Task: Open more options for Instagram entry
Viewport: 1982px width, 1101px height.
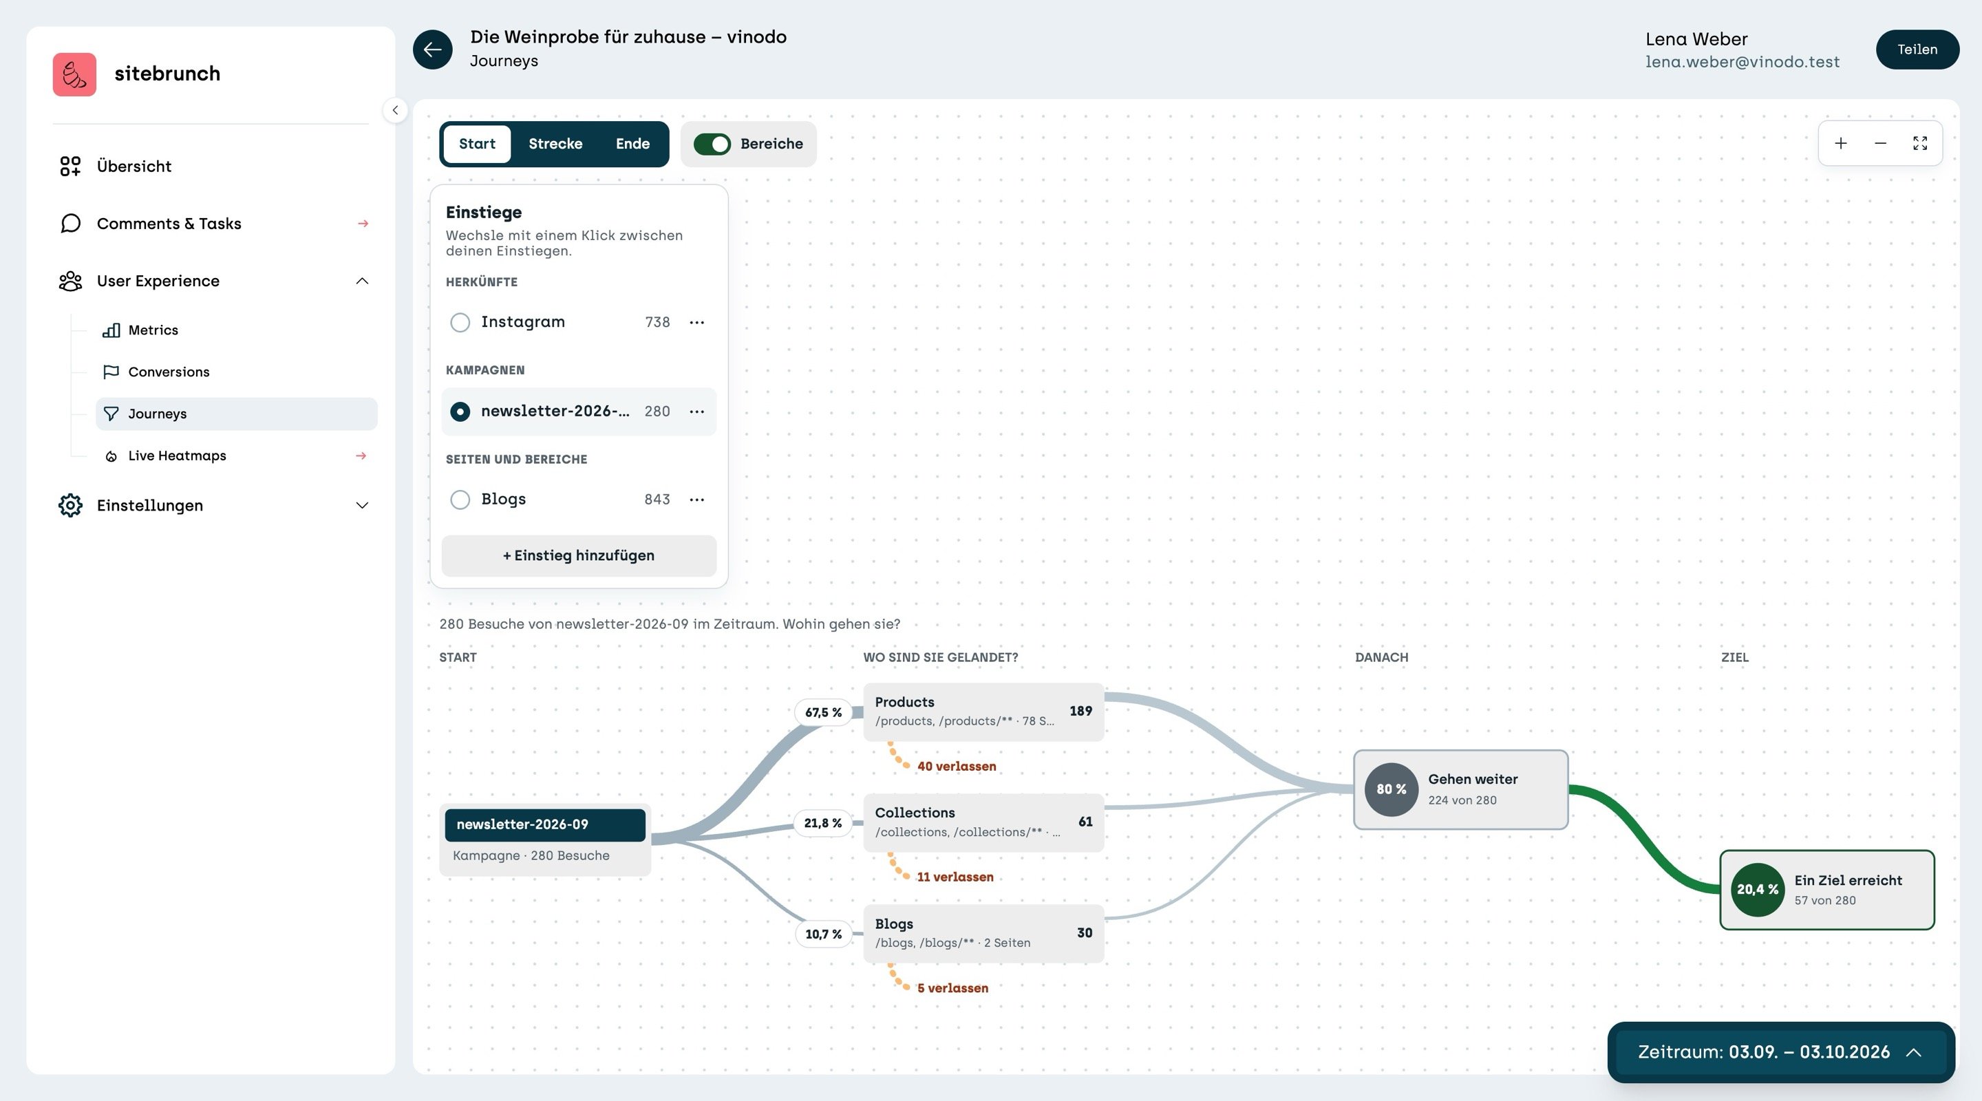Action: pos(696,322)
